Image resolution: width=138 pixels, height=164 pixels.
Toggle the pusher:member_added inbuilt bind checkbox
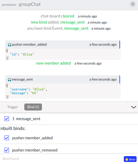pyautogui.click(x=7, y=138)
